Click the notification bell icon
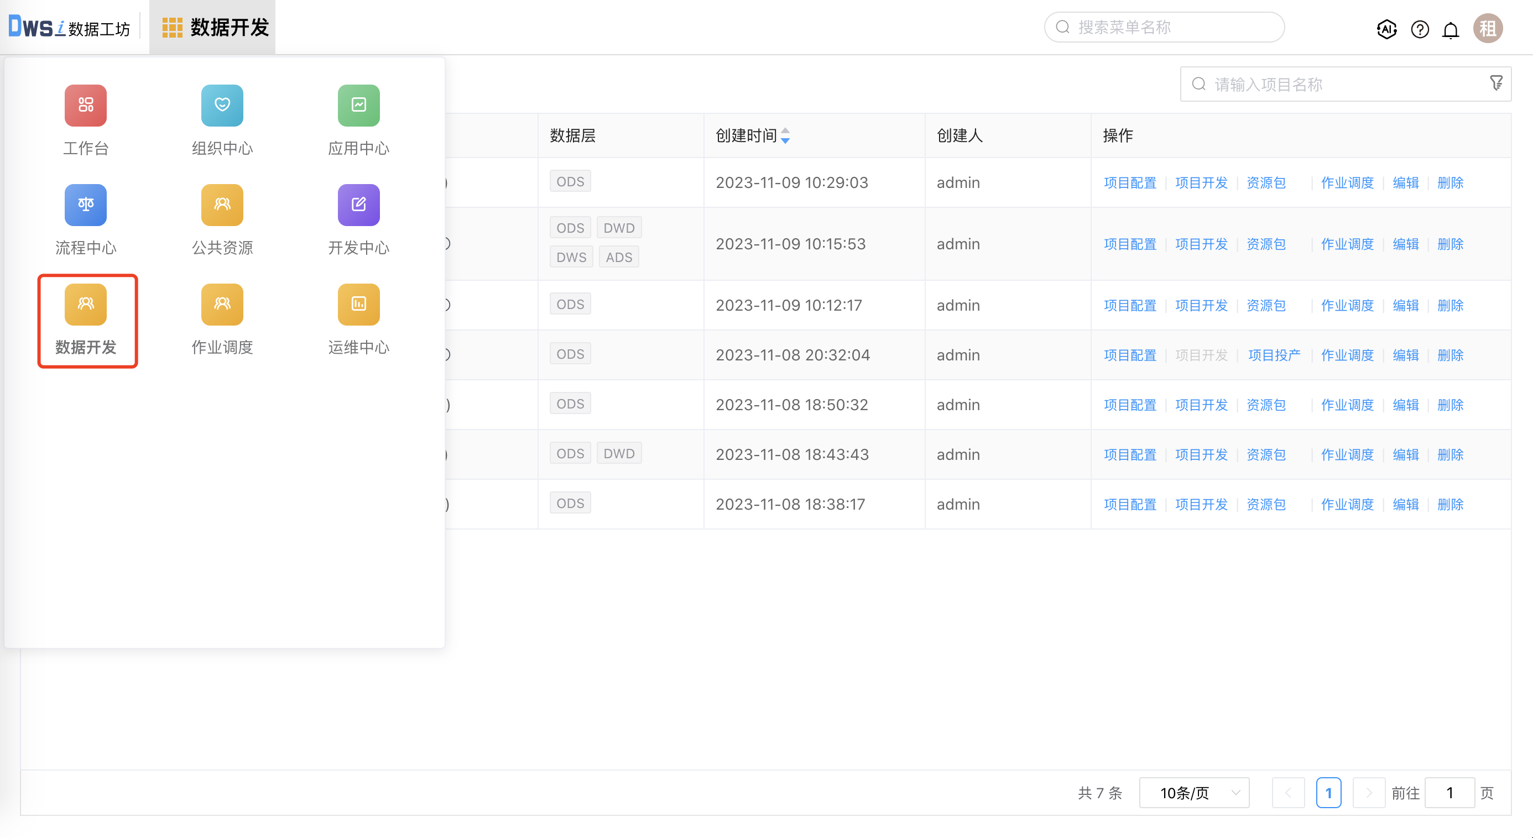This screenshot has height=838, width=1533. [x=1450, y=29]
